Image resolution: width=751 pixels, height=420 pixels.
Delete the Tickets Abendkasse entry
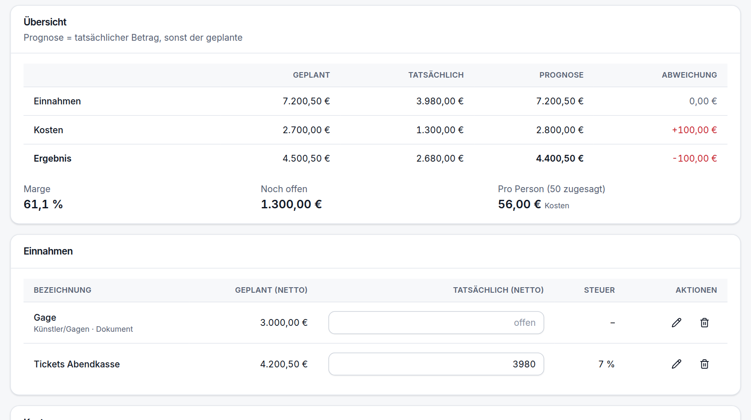coord(704,364)
